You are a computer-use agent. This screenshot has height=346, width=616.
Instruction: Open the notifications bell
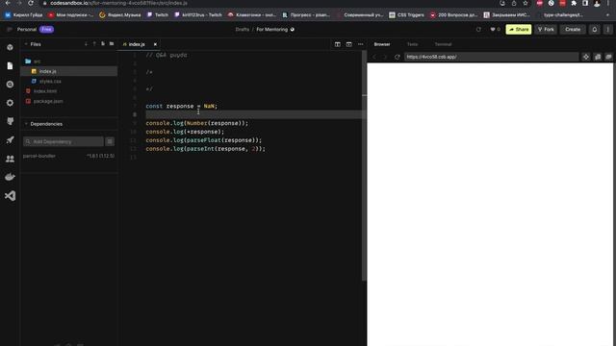[595, 30]
